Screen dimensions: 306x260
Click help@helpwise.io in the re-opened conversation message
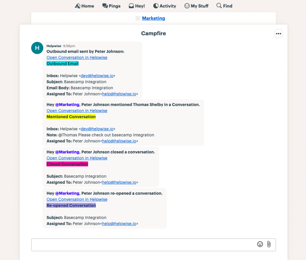click(x=119, y=223)
